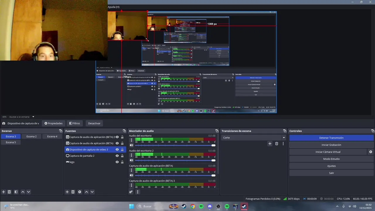Adjust Audio del escritorio 2 volume slider
This screenshot has width=375, height=211.
click(175, 160)
